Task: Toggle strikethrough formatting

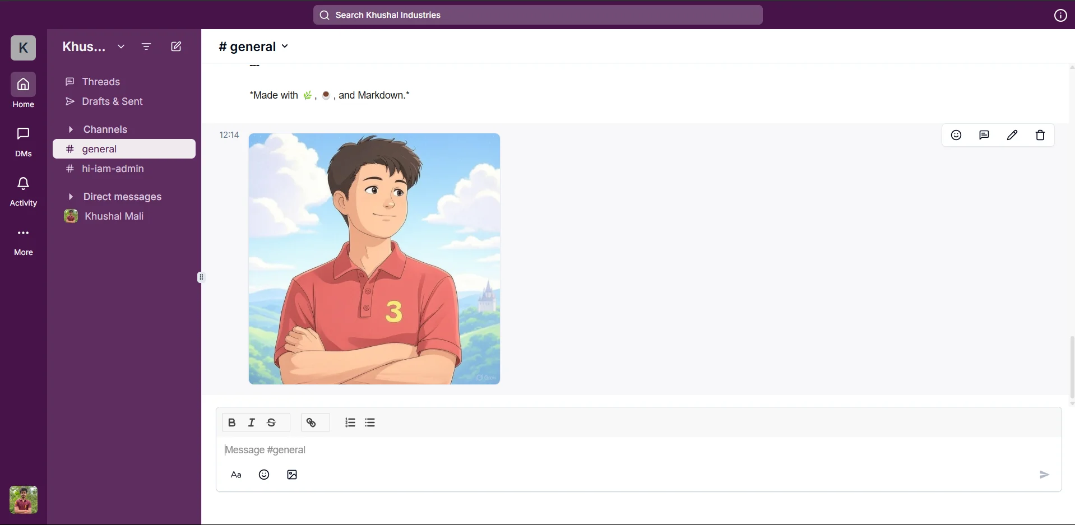Action: pyautogui.click(x=272, y=423)
